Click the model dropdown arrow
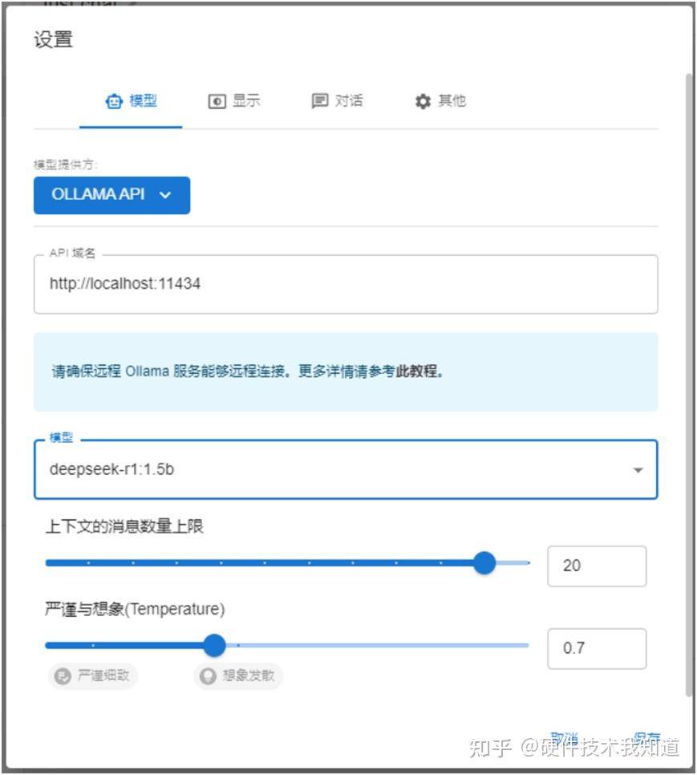Image resolution: width=697 pixels, height=775 pixels. click(638, 470)
